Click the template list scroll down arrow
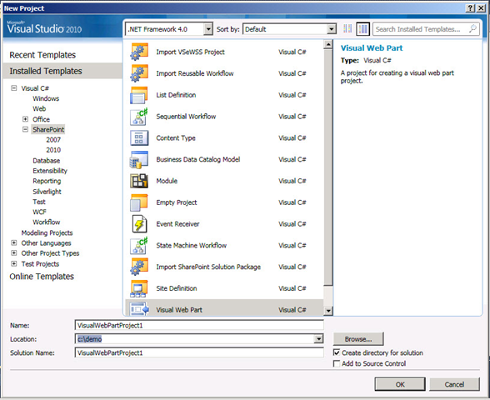Viewport: 490px width, 400px height. (x=328, y=311)
